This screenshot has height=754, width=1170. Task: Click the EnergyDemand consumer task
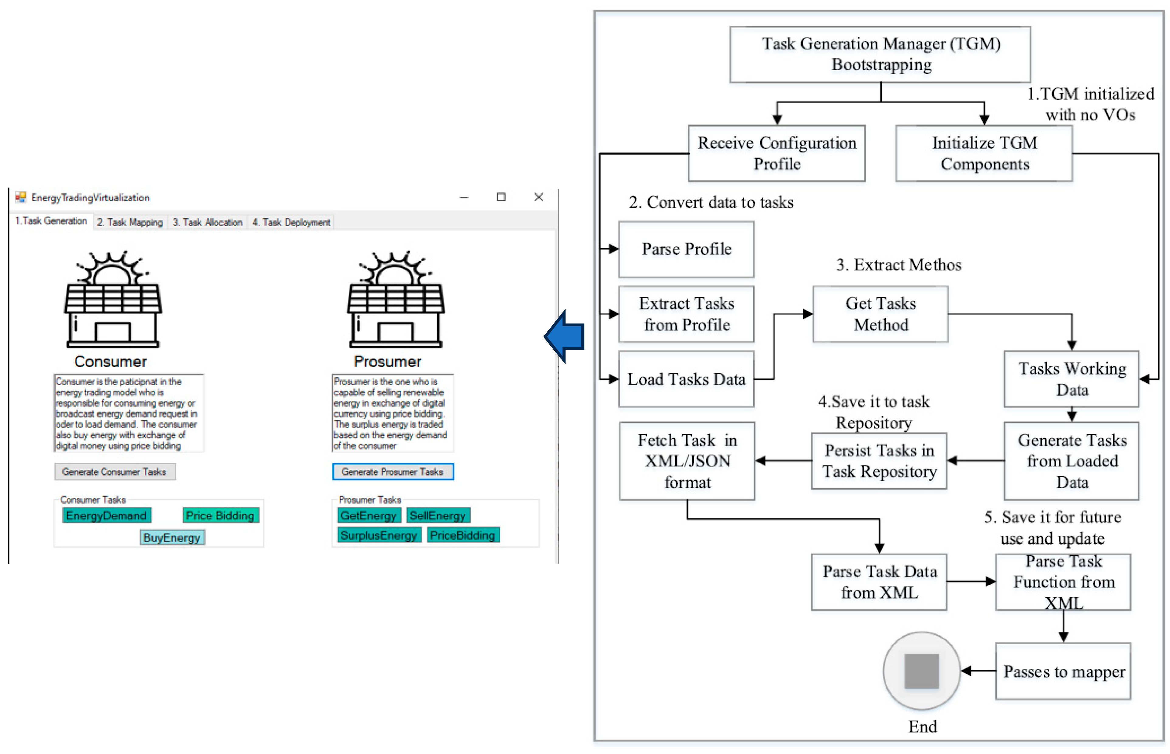point(106,516)
